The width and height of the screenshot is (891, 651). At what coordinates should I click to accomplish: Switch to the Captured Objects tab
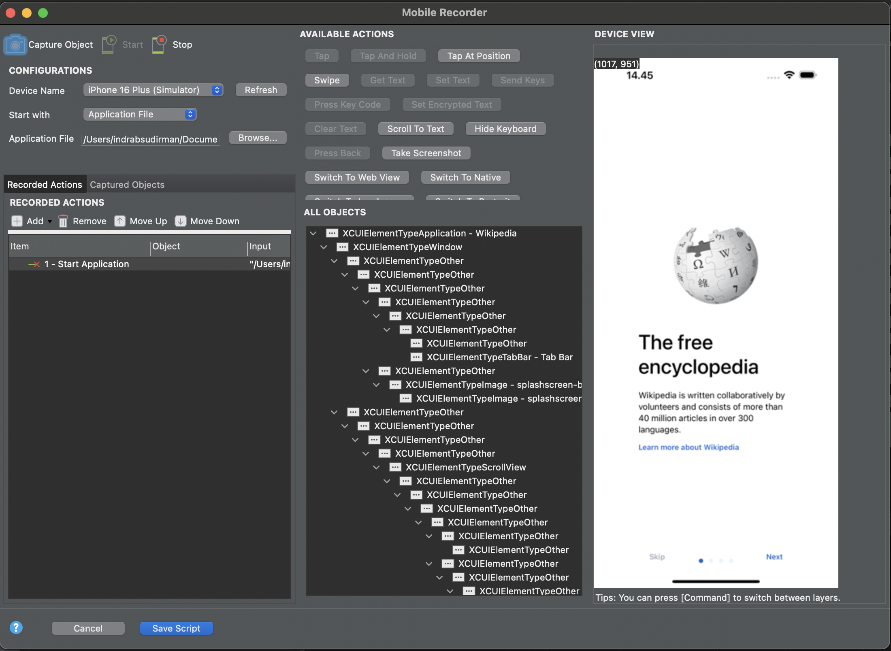tap(127, 185)
